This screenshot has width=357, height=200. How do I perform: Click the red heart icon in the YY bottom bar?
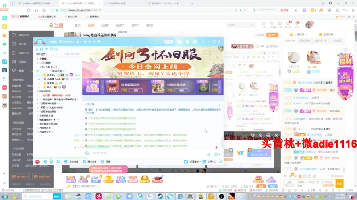click(x=37, y=162)
